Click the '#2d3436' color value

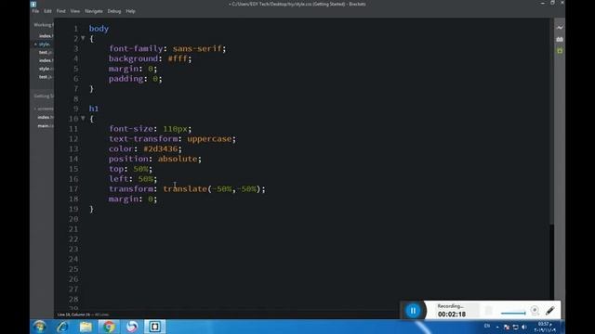tap(161, 148)
